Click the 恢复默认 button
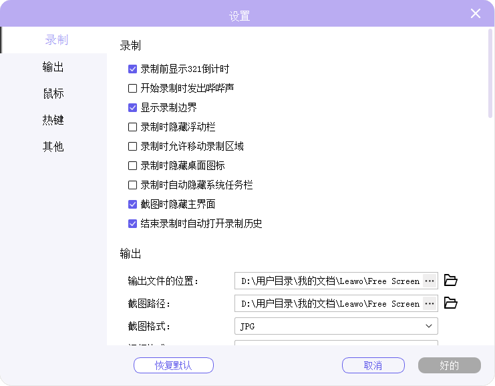Image resolution: width=495 pixels, height=386 pixels. (174, 365)
